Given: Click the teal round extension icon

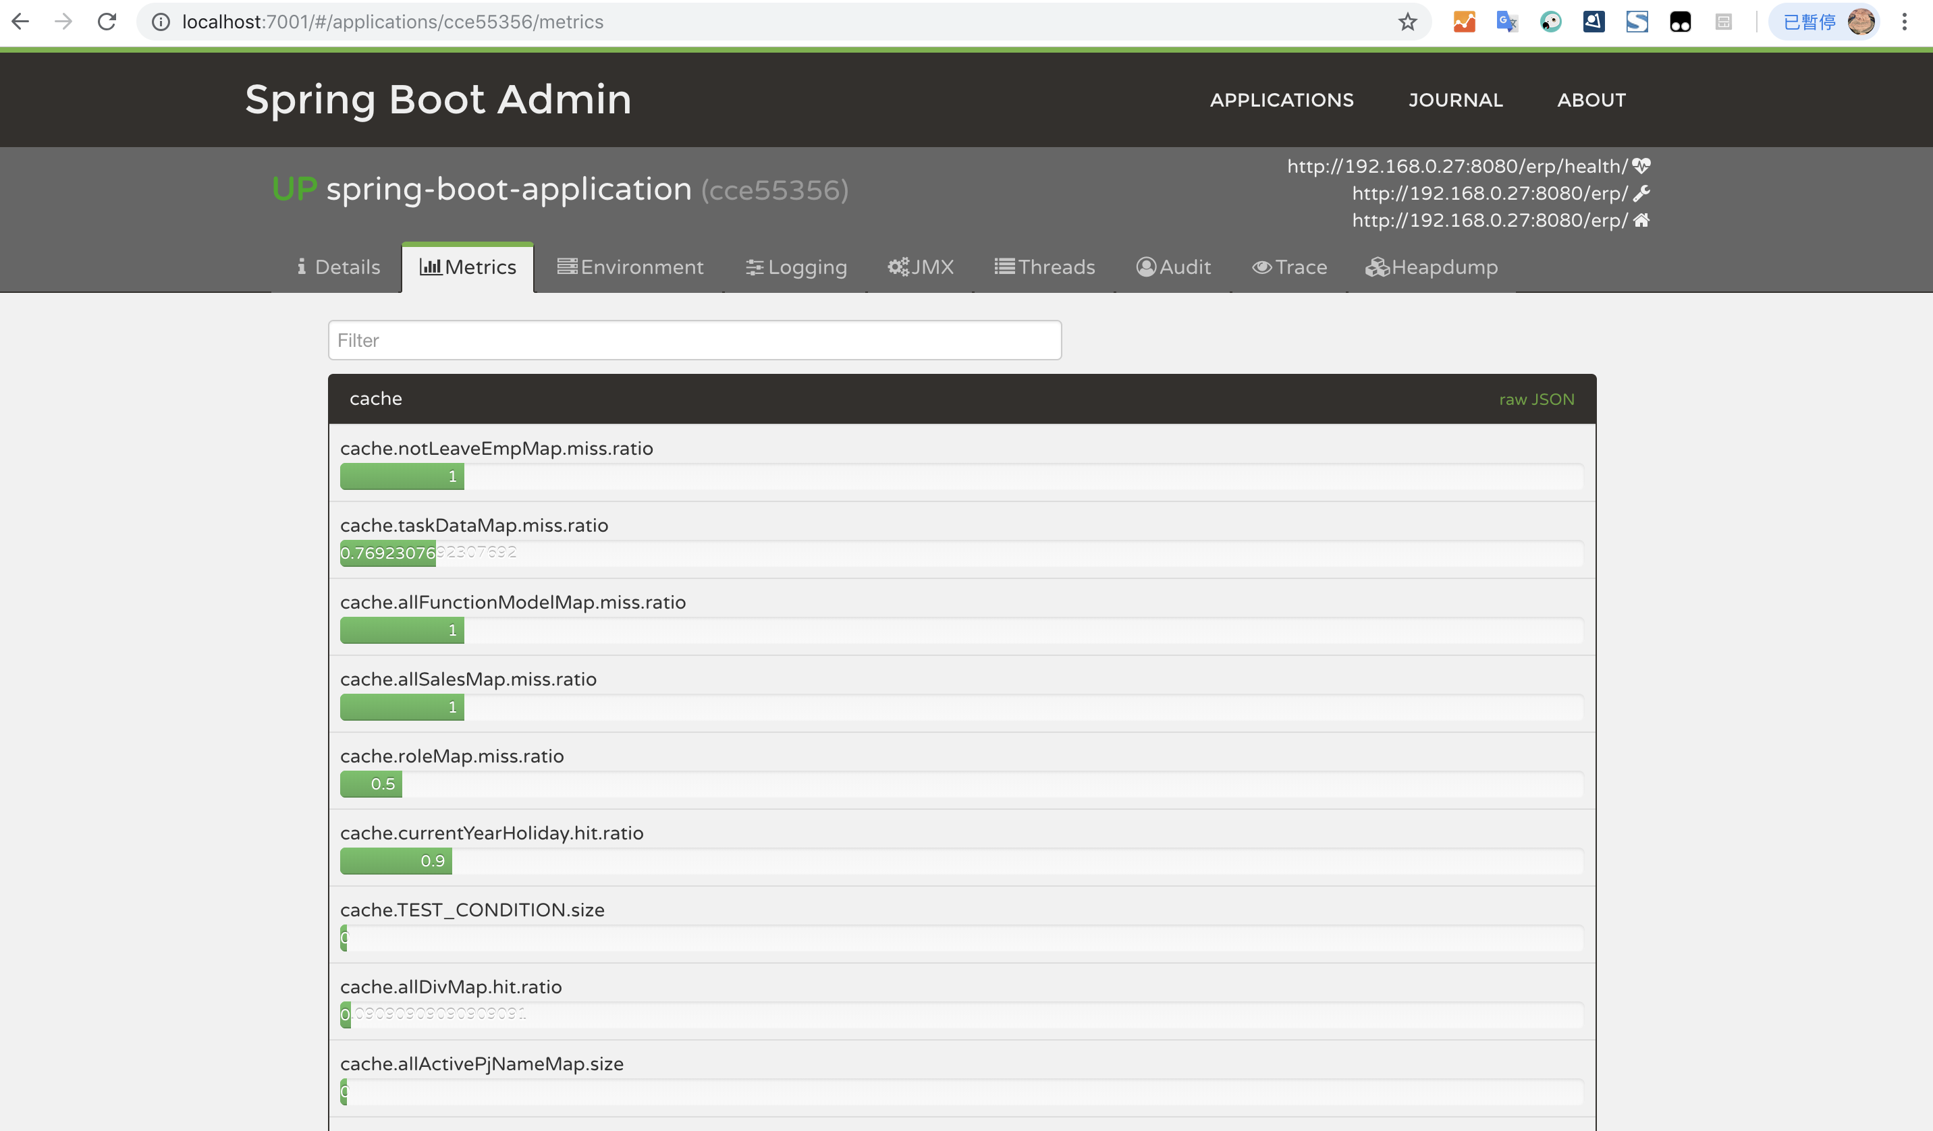Looking at the screenshot, I should 1550,22.
